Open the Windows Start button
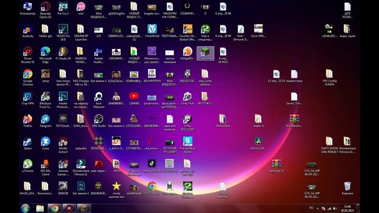Viewport: 379px width, 213px height. point(25,208)
